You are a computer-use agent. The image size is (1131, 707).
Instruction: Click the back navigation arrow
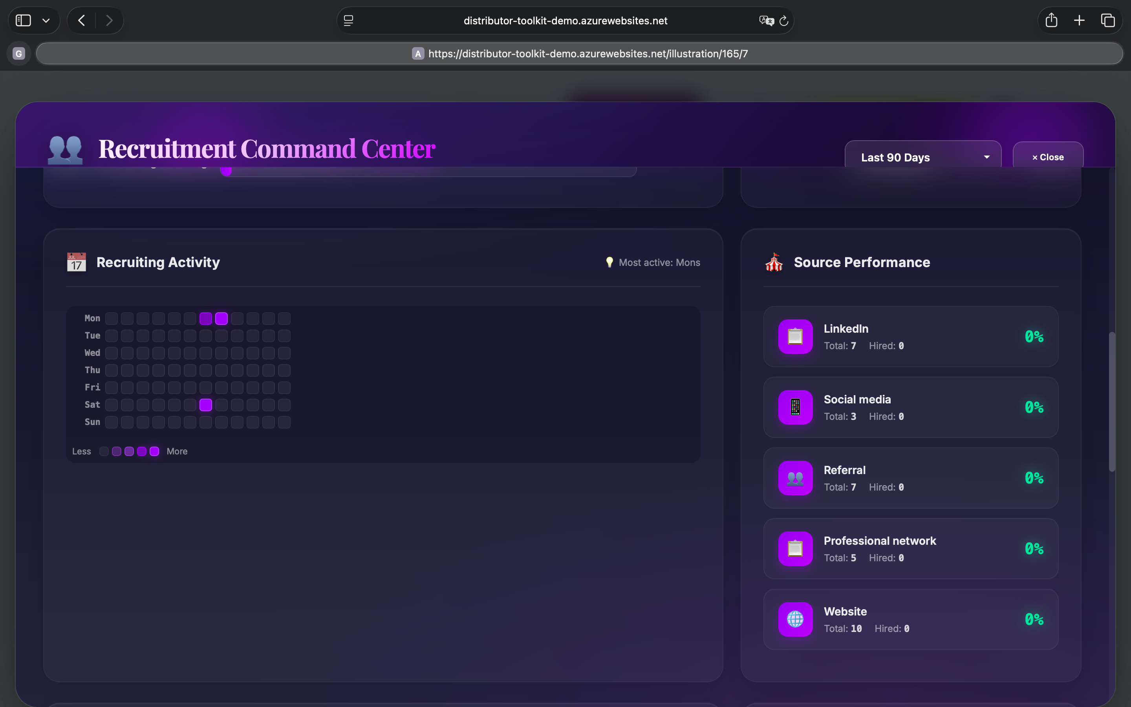coord(81,20)
